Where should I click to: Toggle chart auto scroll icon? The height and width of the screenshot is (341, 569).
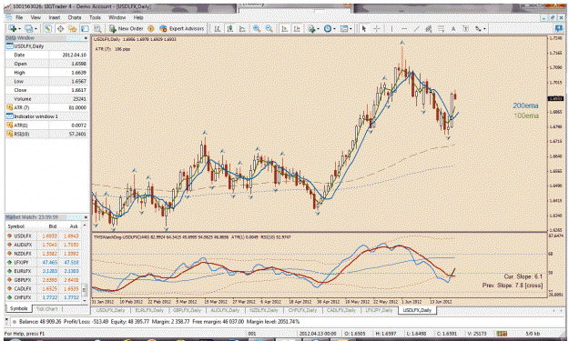coord(285,28)
